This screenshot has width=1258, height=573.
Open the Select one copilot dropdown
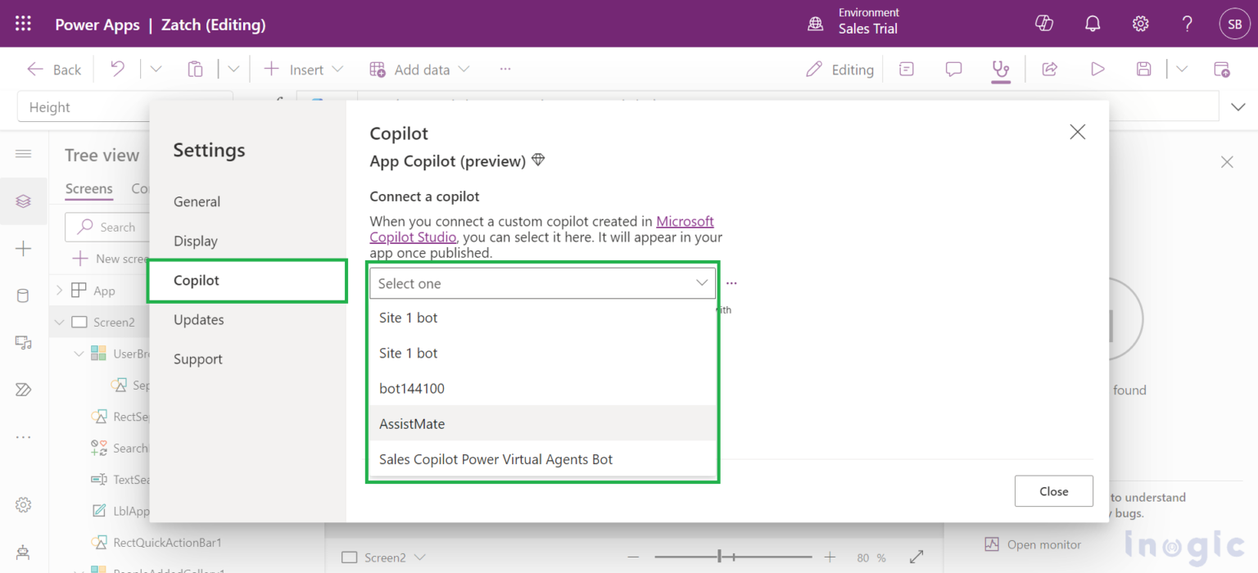(542, 282)
